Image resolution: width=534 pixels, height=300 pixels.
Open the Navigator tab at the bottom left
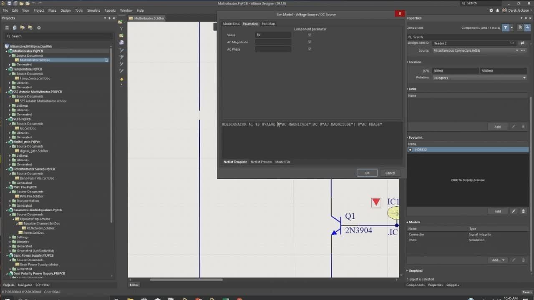[x=25, y=285]
